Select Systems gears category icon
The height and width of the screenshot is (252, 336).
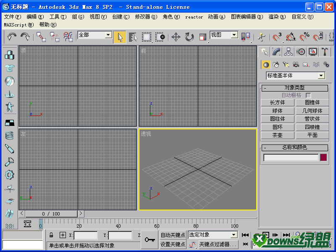(326, 65)
